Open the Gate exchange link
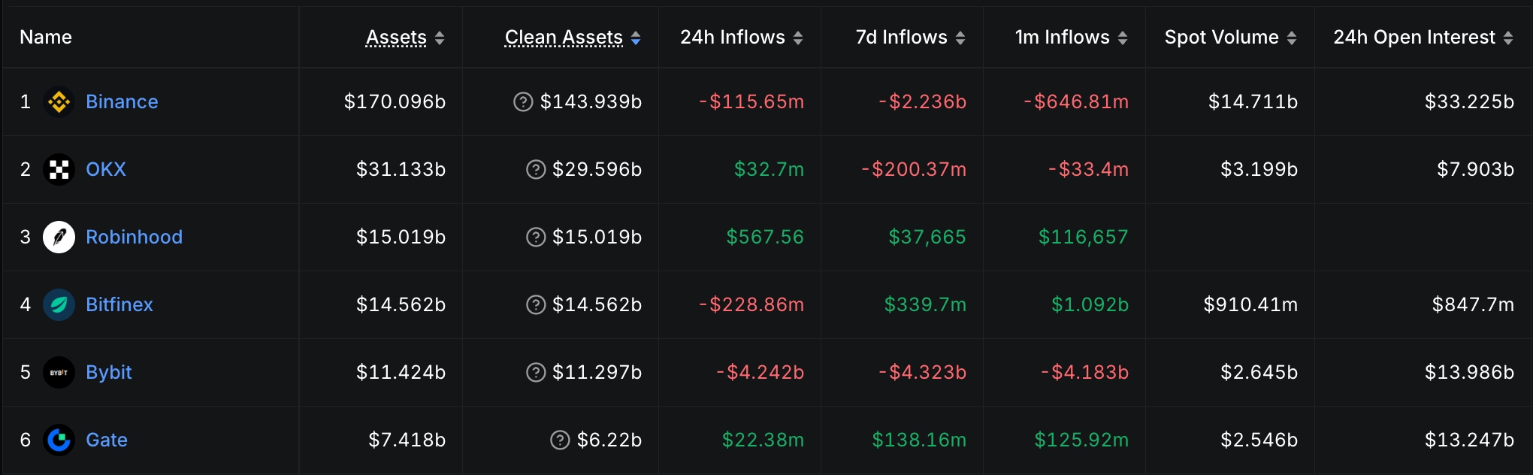Screen dimensions: 1533x475 tap(107, 440)
